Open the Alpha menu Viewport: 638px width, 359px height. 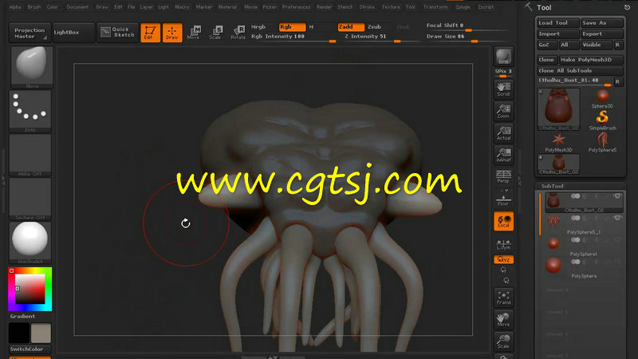(x=15, y=7)
